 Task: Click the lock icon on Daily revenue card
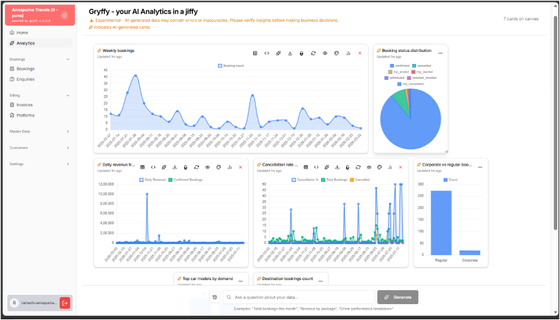186,167
